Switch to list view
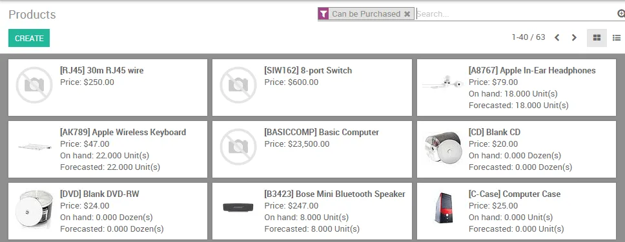The image size is (625, 242). tap(616, 38)
